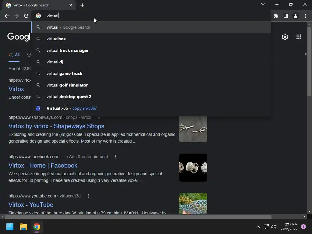Open a new tab with the plus button

click(82, 5)
